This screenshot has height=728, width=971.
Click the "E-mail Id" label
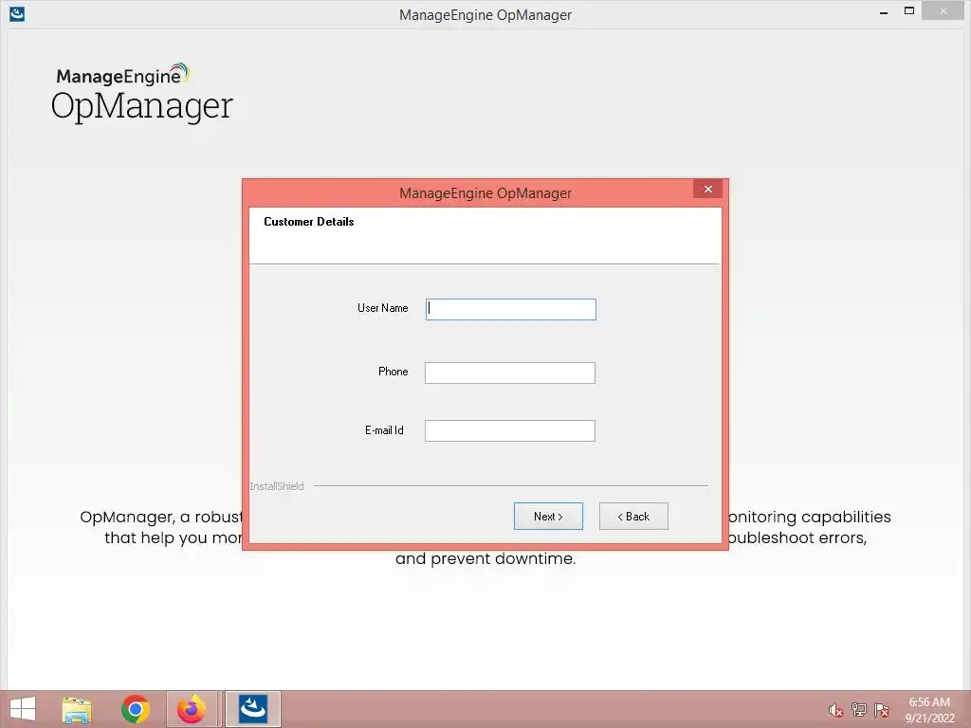(384, 430)
